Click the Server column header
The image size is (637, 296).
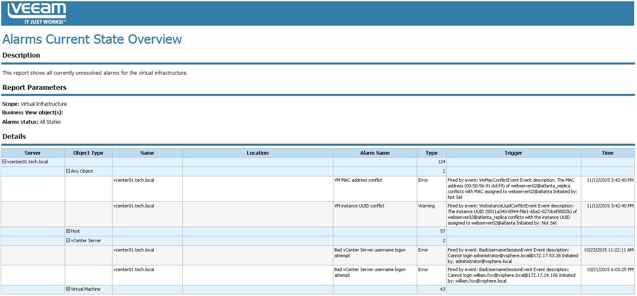pos(33,153)
